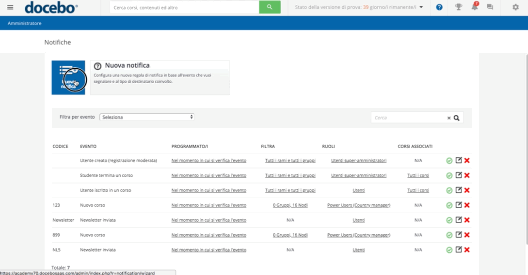This screenshot has height=275, width=528.
Task: Toggle green check for NL5 newsletter notification
Action: (x=449, y=250)
